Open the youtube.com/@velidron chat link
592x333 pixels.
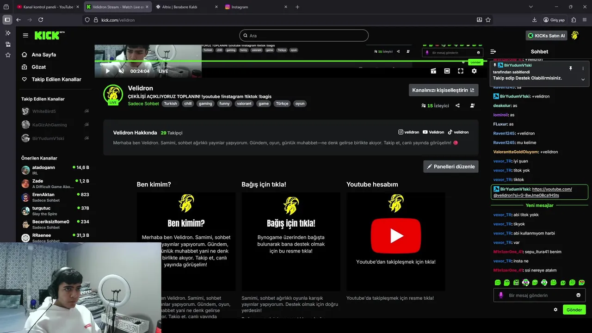pos(532,192)
